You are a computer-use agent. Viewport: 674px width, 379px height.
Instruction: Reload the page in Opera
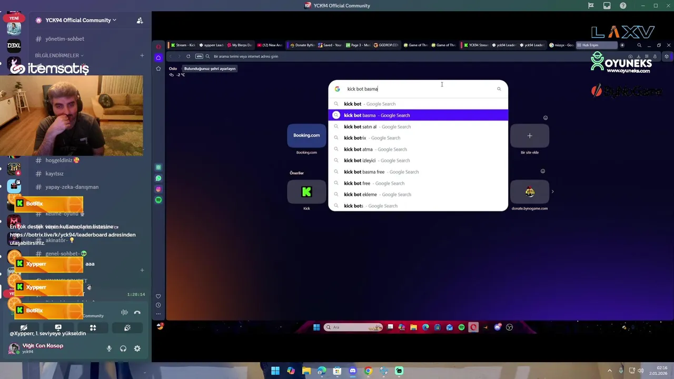coord(188,56)
